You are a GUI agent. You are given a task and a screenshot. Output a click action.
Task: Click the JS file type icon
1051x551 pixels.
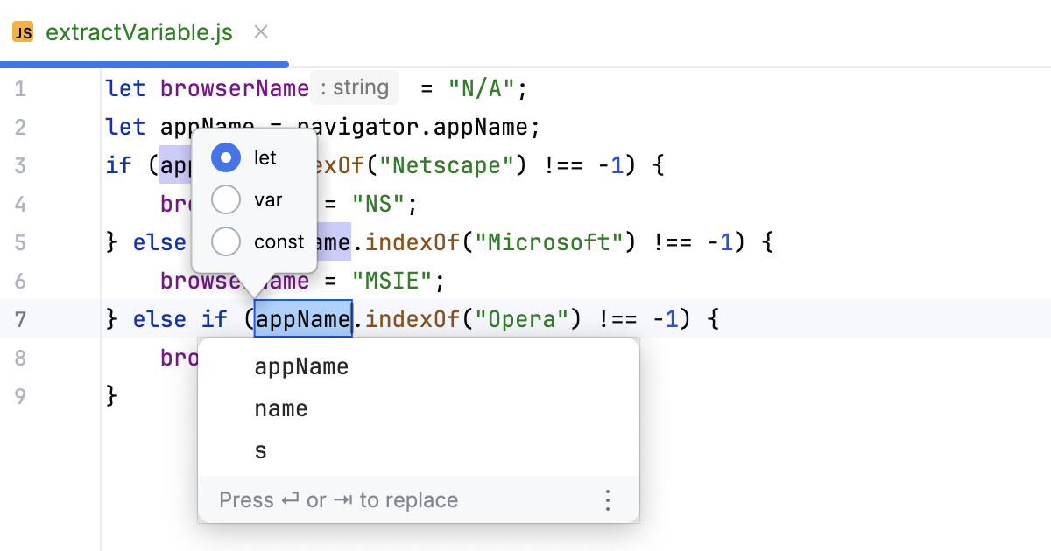click(x=23, y=33)
